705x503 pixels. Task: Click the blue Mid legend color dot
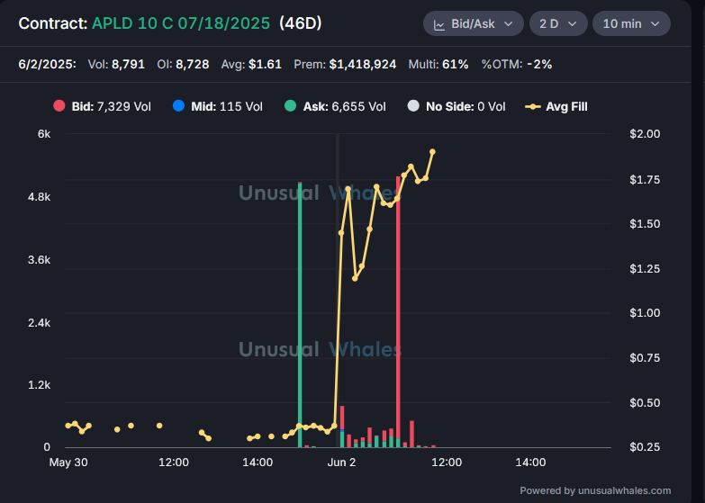tap(178, 106)
